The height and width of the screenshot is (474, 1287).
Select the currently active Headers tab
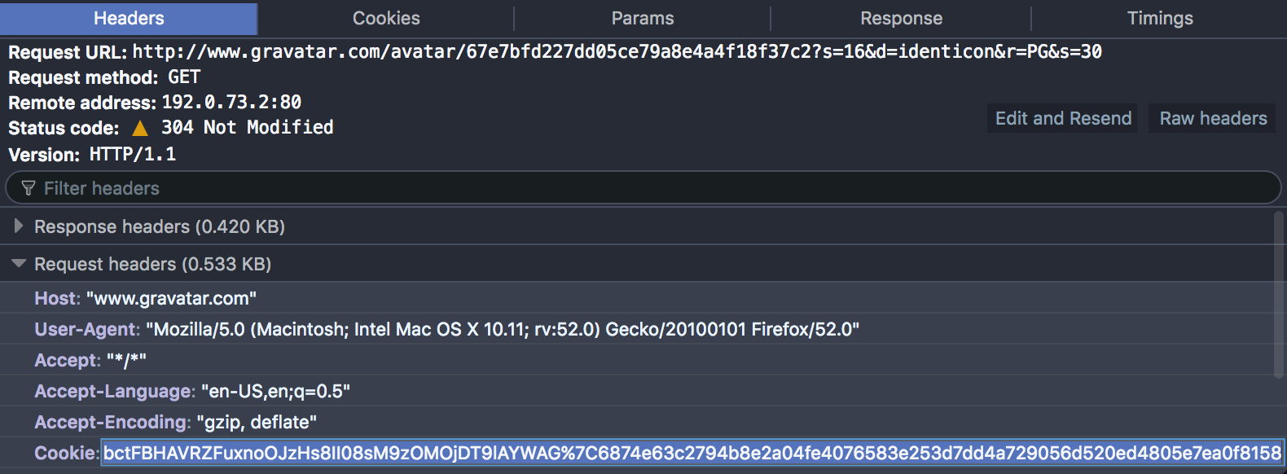pyautogui.click(x=128, y=18)
